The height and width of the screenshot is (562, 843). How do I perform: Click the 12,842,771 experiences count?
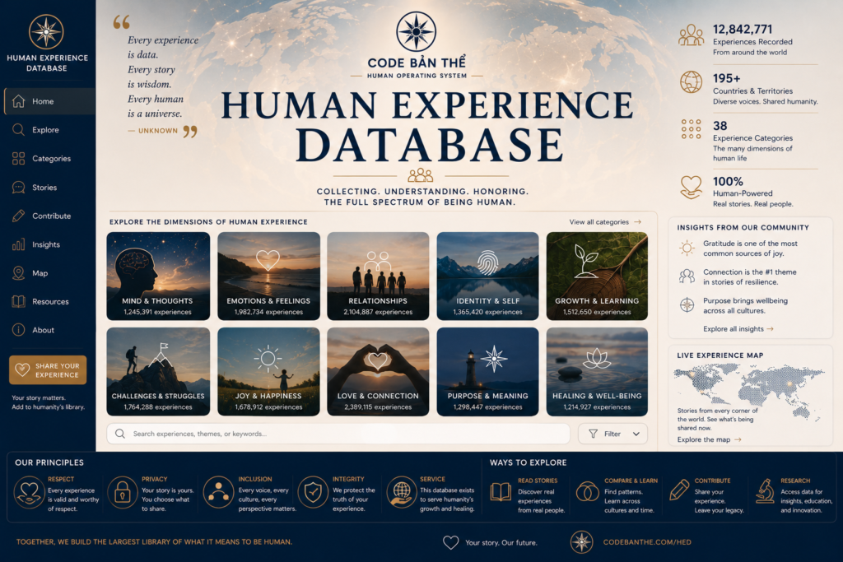click(743, 29)
